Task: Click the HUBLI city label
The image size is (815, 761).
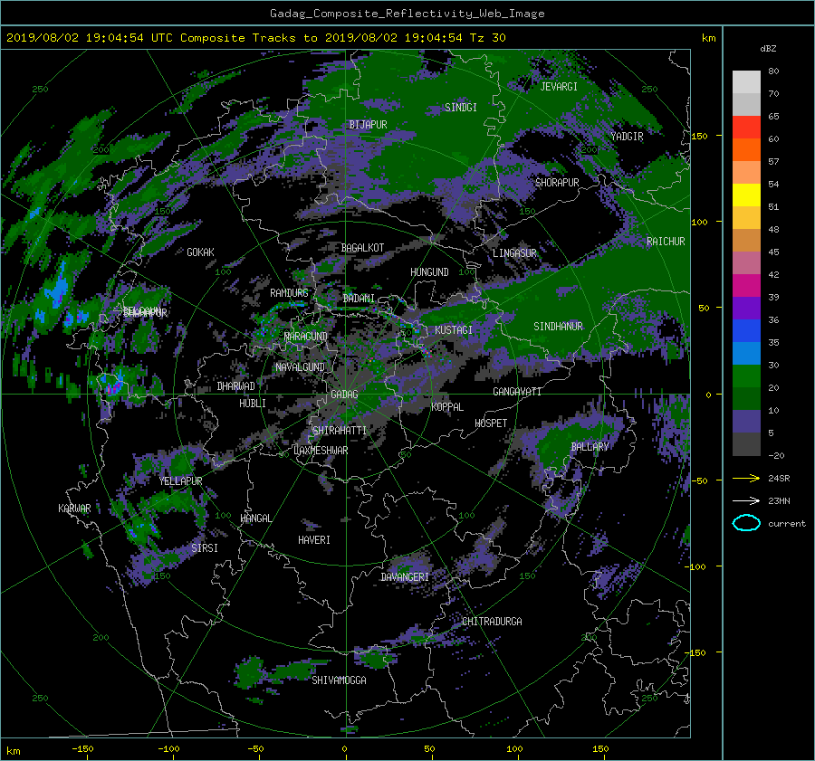Action: pyautogui.click(x=253, y=404)
